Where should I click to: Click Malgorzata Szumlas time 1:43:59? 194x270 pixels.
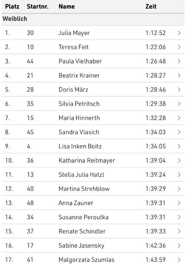(156, 260)
